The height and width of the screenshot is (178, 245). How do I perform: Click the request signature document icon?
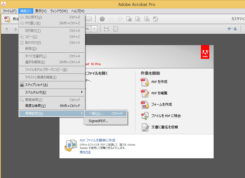145,127
